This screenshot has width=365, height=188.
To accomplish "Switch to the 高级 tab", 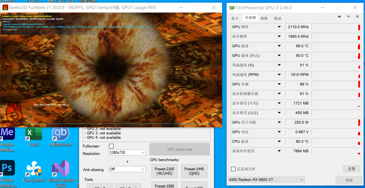I will (264, 18).
